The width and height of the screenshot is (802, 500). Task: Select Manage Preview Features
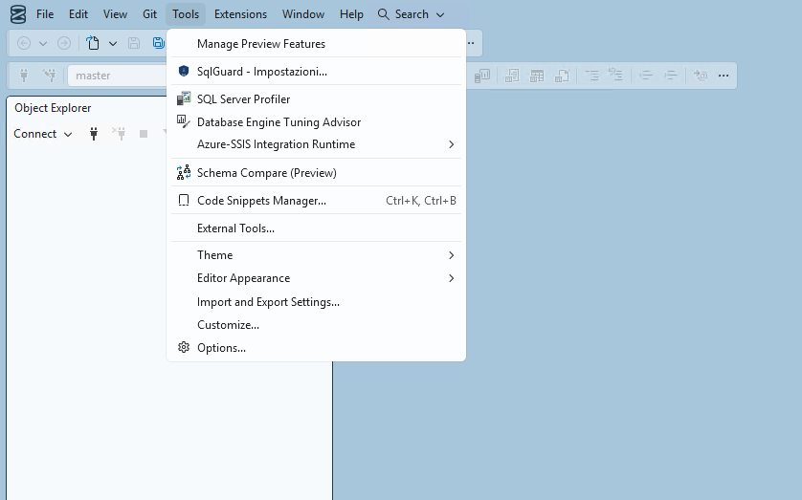(316, 44)
